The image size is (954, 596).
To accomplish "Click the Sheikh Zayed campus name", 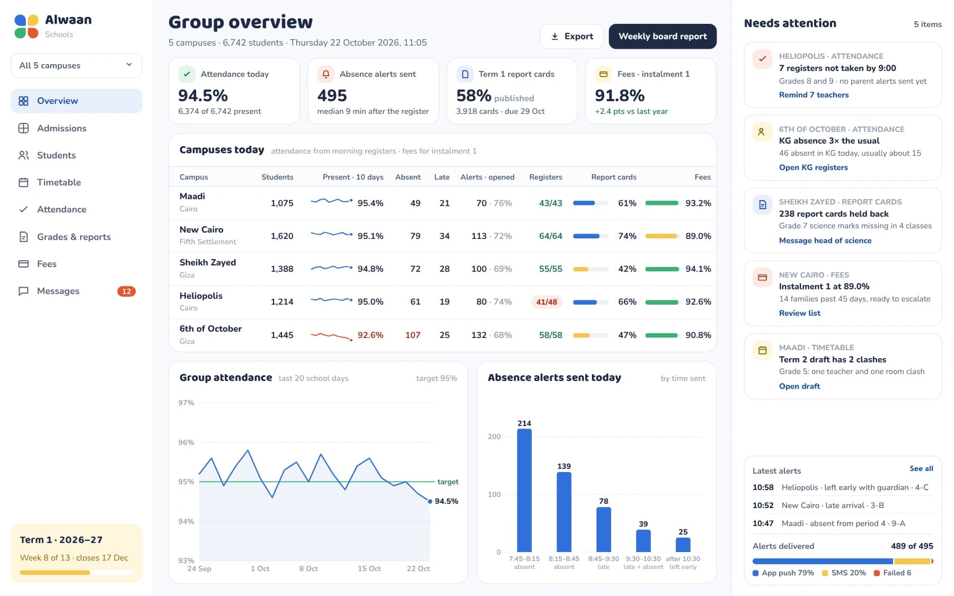I will coord(207,262).
